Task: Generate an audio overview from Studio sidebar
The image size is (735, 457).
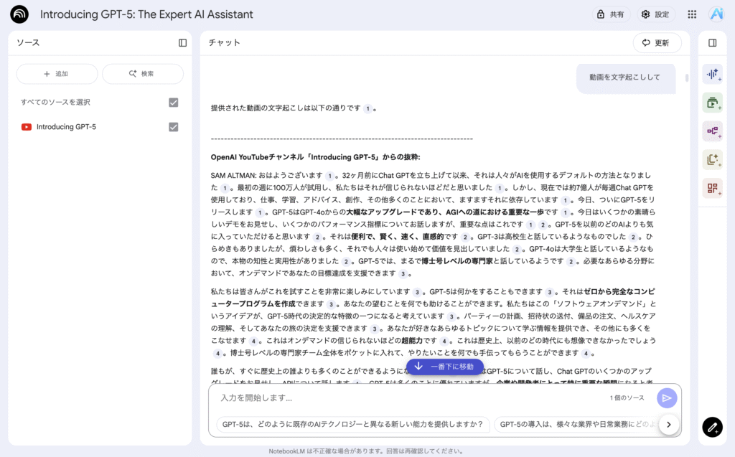Action: (x=713, y=74)
